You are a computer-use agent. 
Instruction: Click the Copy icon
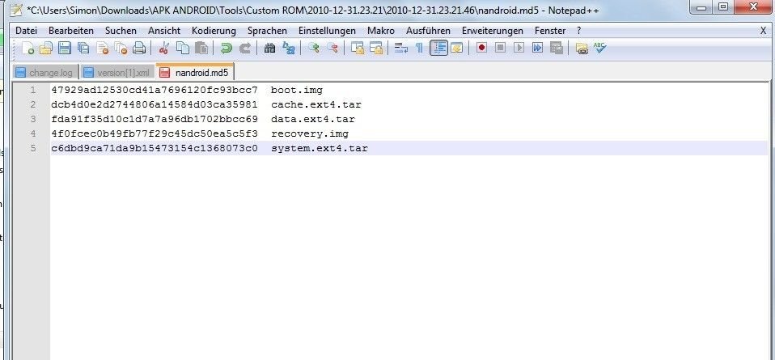(183, 48)
